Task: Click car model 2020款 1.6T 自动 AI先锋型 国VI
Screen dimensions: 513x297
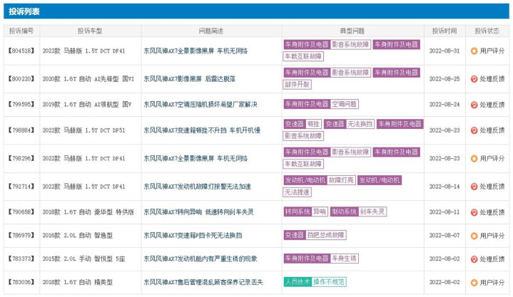Action: click(88, 79)
